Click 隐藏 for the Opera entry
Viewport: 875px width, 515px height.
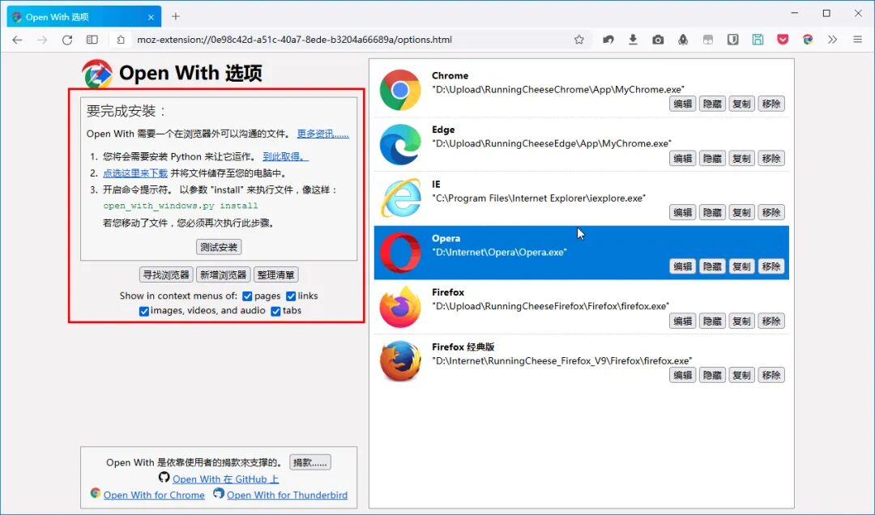[712, 266]
